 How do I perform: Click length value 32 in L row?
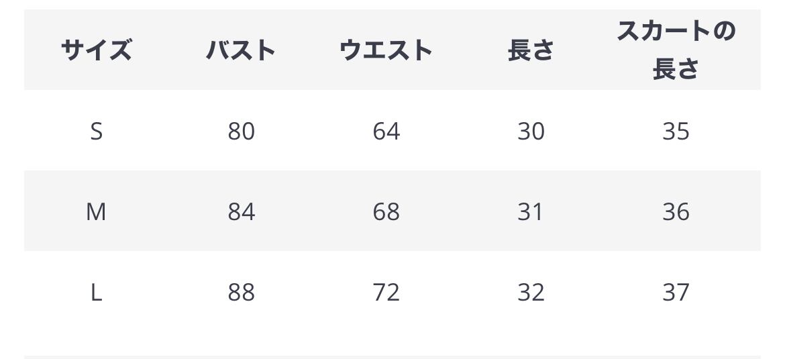pyautogui.click(x=531, y=292)
